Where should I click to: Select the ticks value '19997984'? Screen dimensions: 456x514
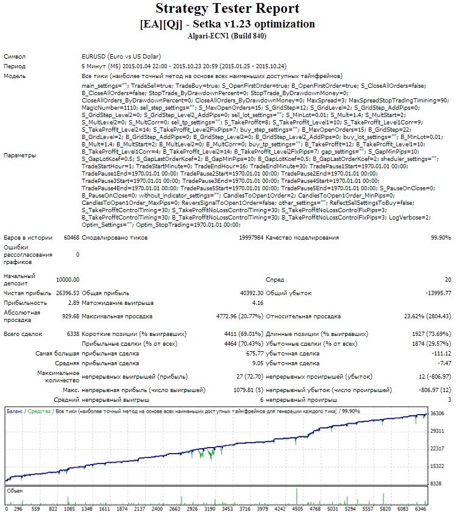[x=251, y=238]
